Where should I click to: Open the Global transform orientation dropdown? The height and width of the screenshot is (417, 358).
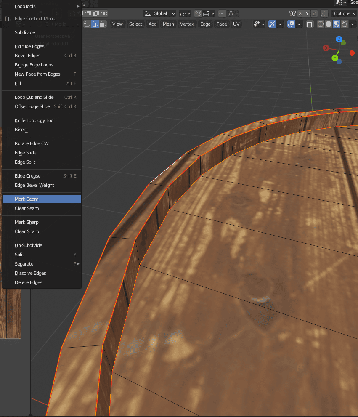159,13
